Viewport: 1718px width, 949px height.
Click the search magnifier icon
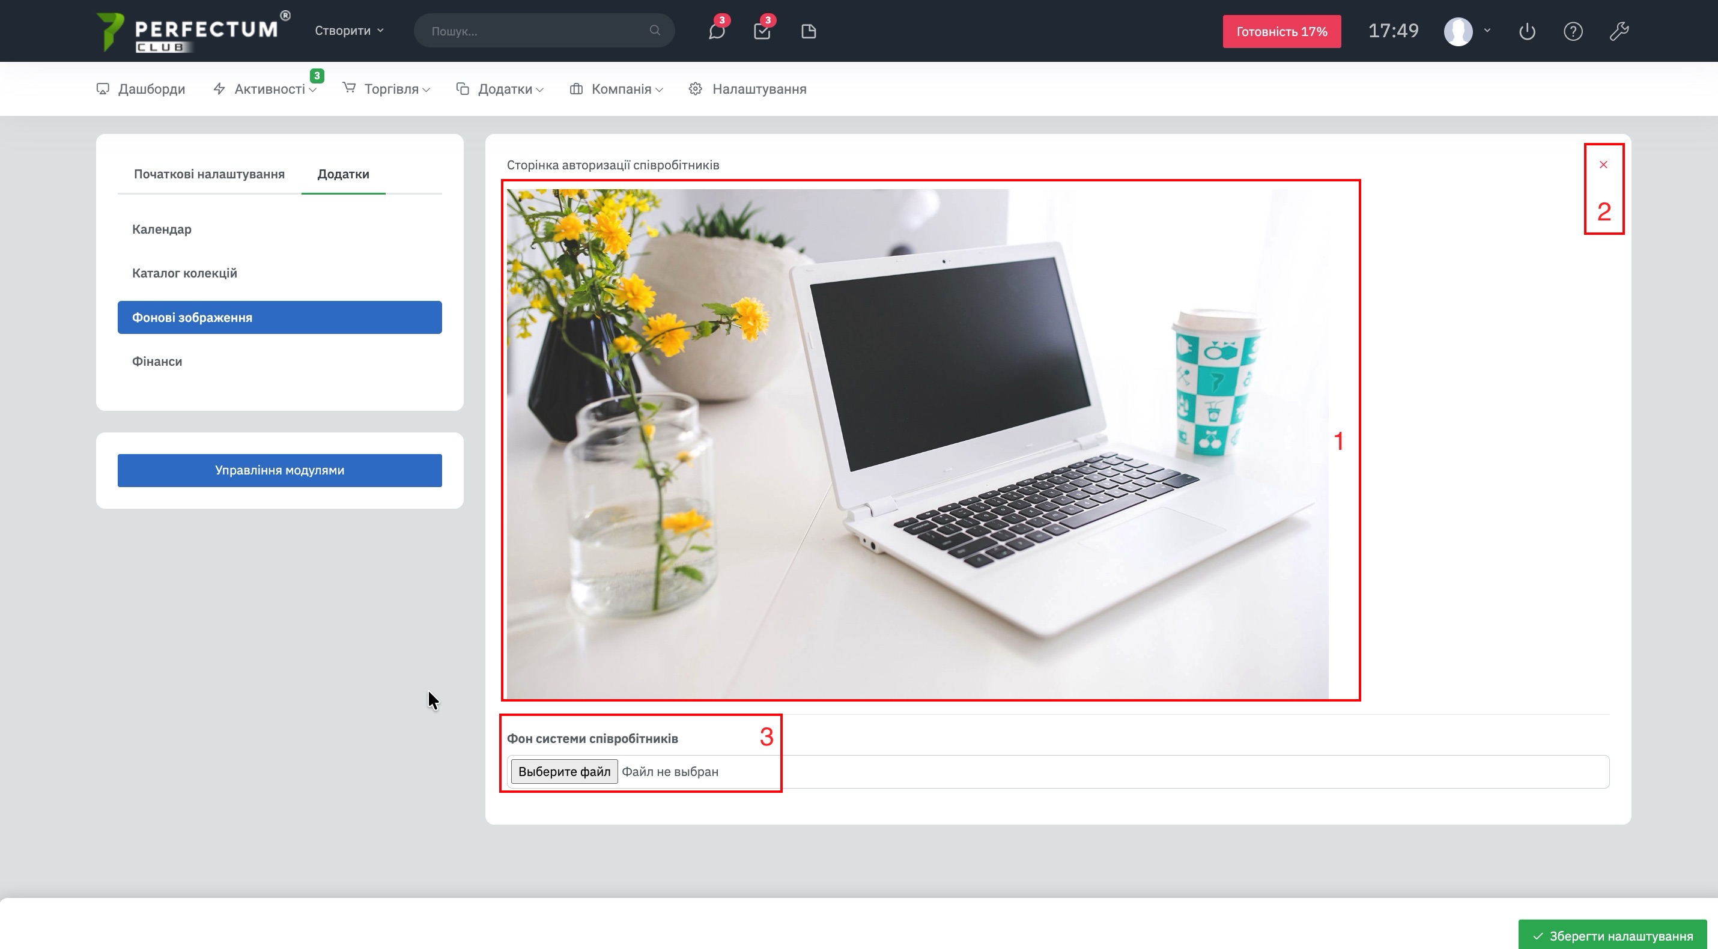pyautogui.click(x=655, y=31)
